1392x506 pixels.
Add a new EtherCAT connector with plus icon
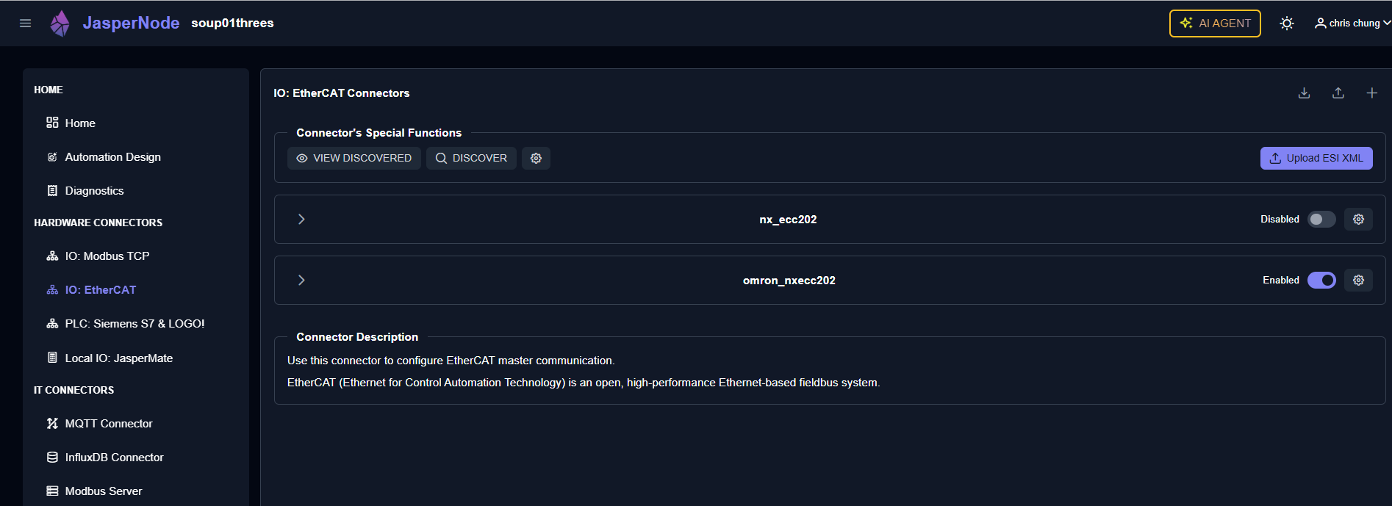[x=1371, y=93]
